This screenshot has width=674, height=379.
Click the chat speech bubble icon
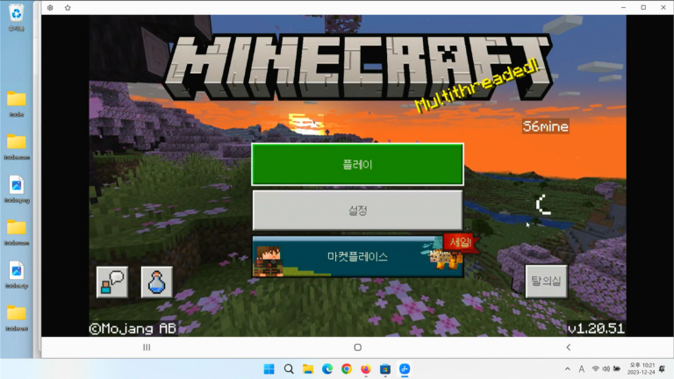pyautogui.click(x=112, y=282)
